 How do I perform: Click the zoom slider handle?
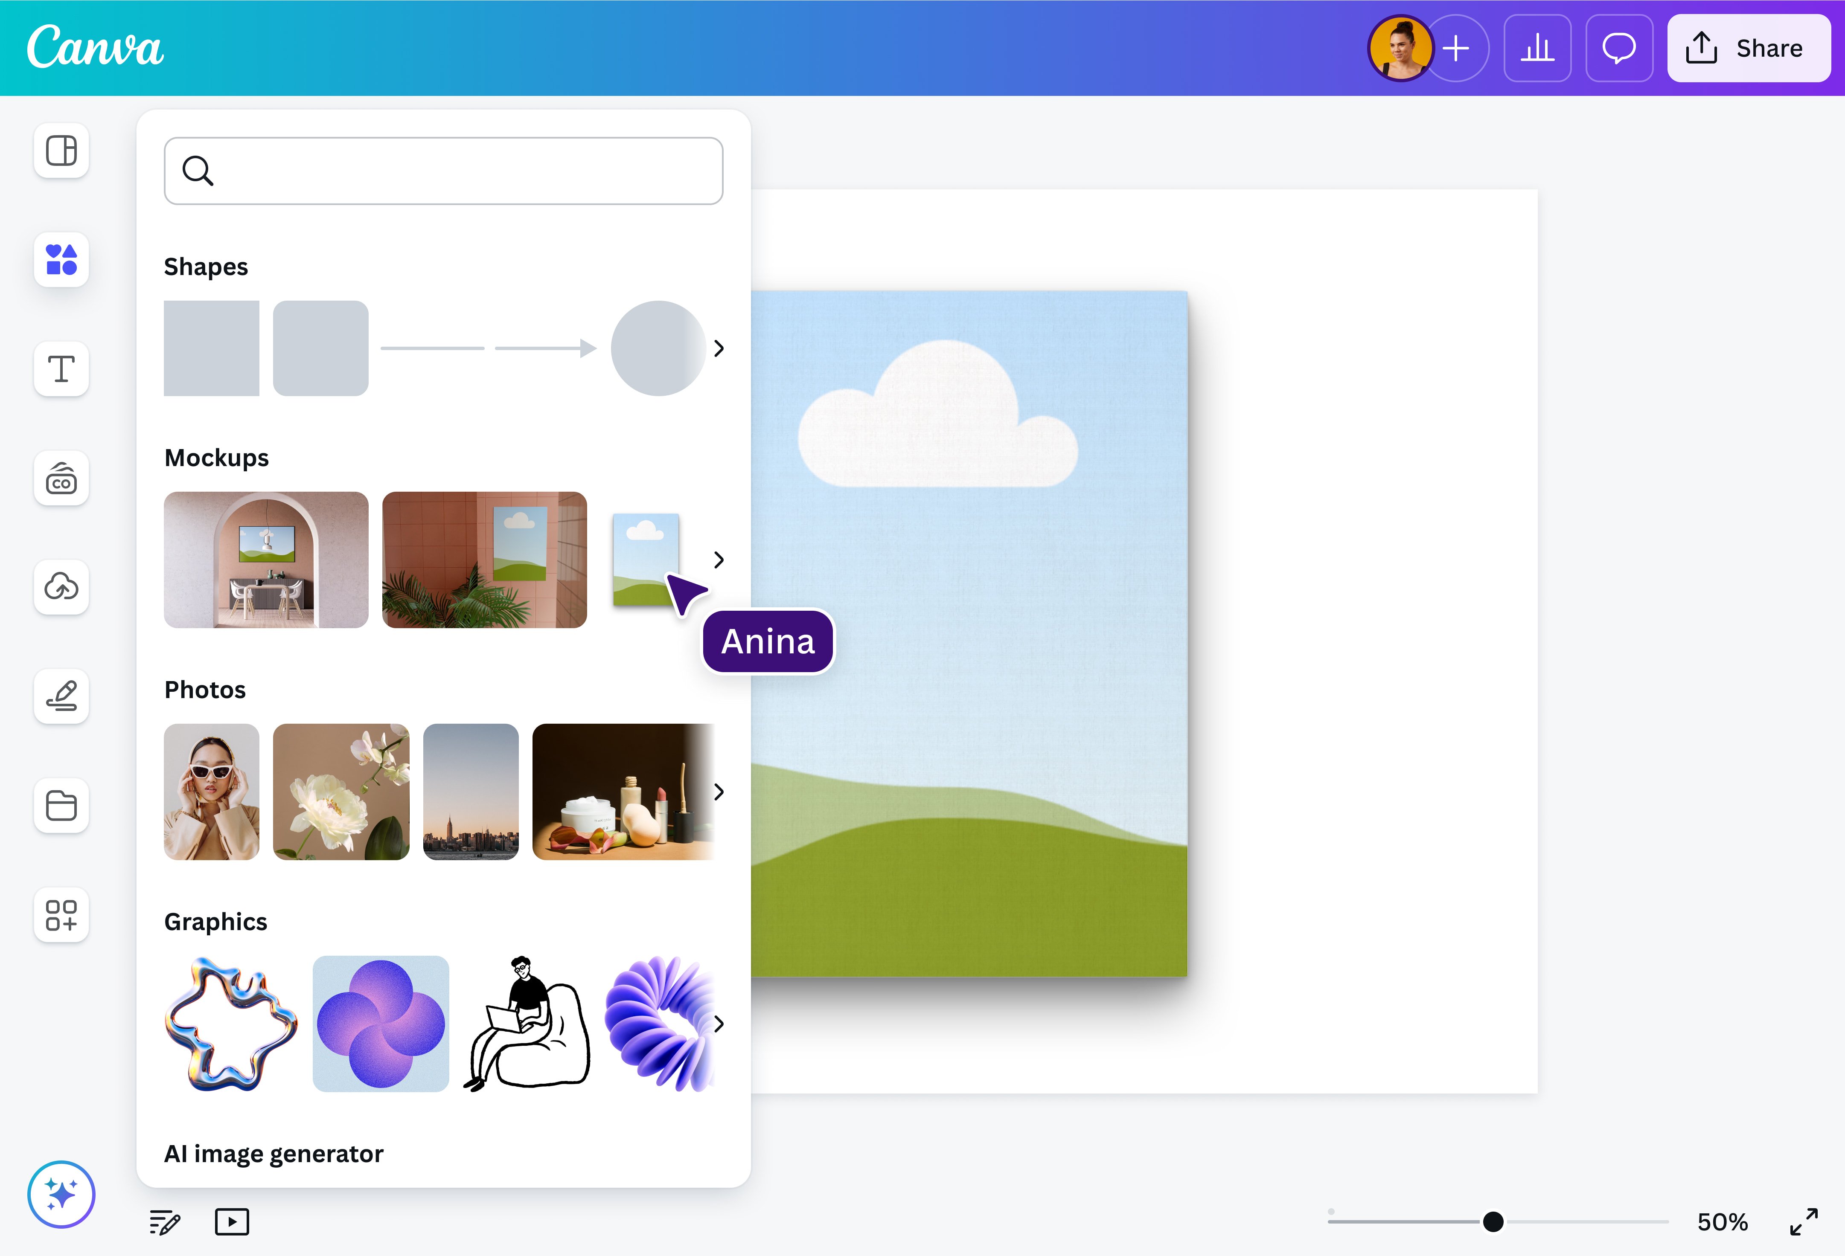(1493, 1222)
